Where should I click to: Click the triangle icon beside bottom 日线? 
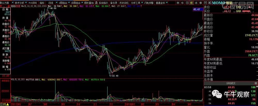click(x=8, y=104)
